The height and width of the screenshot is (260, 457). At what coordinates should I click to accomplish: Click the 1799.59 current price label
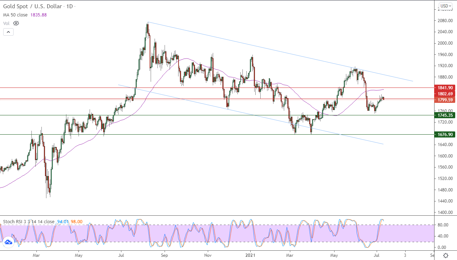pyautogui.click(x=445, y=100)
